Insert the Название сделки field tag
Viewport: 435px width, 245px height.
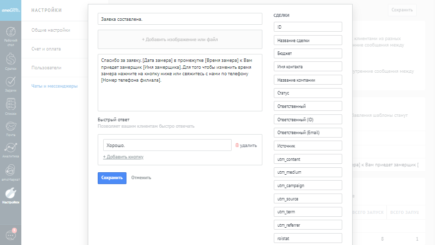[x=308, y=41]
